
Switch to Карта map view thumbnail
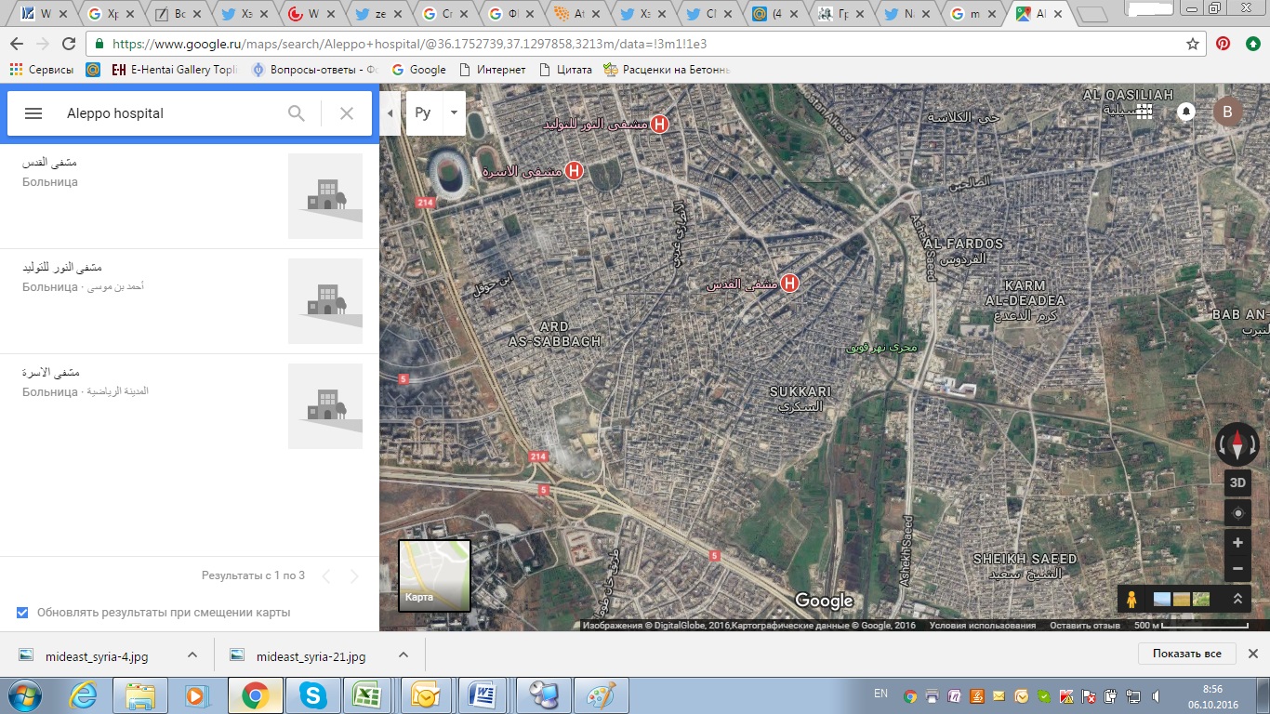click(x=434, y=575)
